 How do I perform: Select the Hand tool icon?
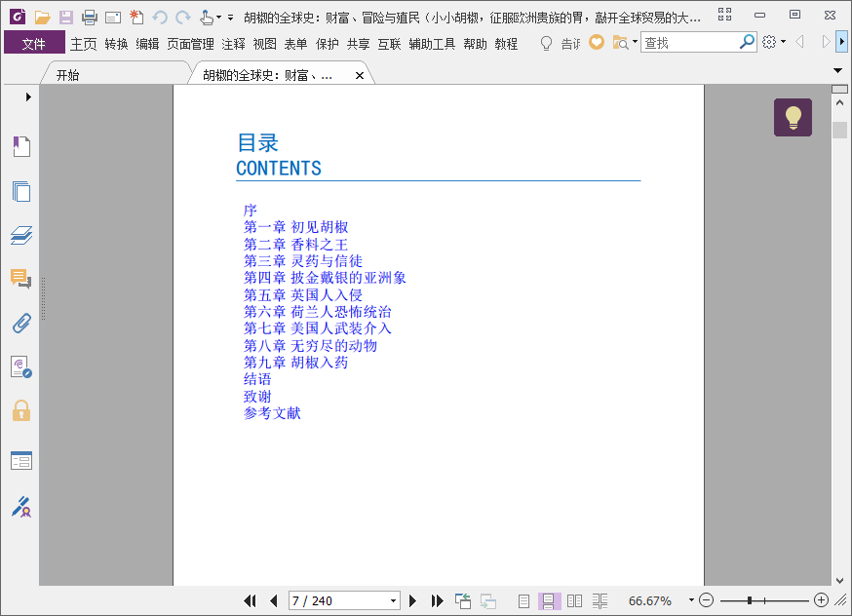tap(206, 18)
